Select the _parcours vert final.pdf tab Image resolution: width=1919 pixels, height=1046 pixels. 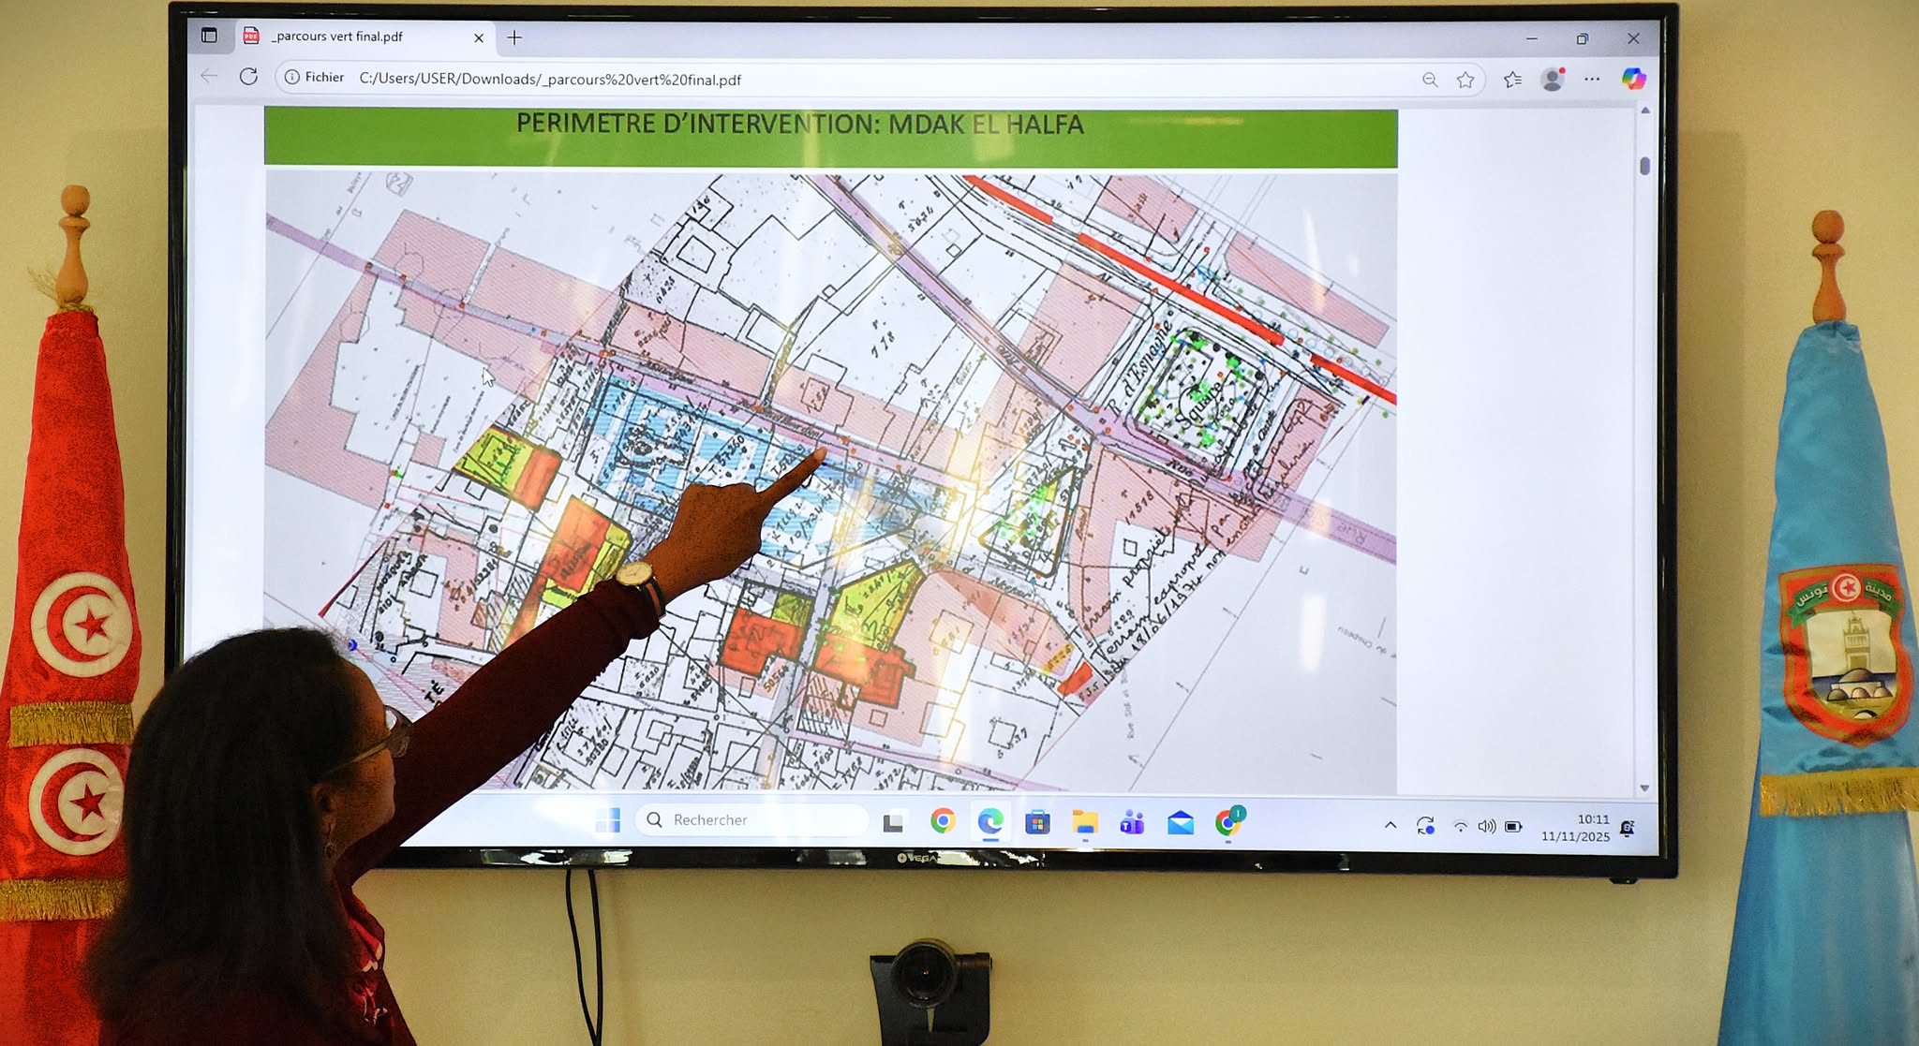point(339,37)
